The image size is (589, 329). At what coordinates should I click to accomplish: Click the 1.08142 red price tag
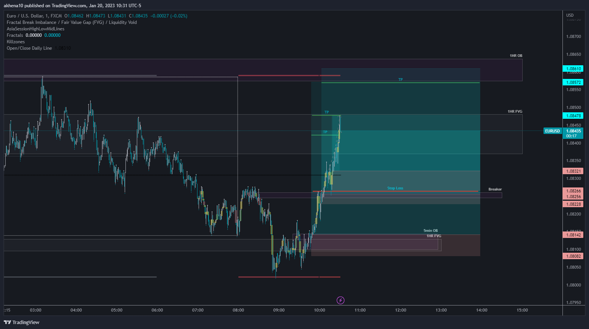point(573,235)
